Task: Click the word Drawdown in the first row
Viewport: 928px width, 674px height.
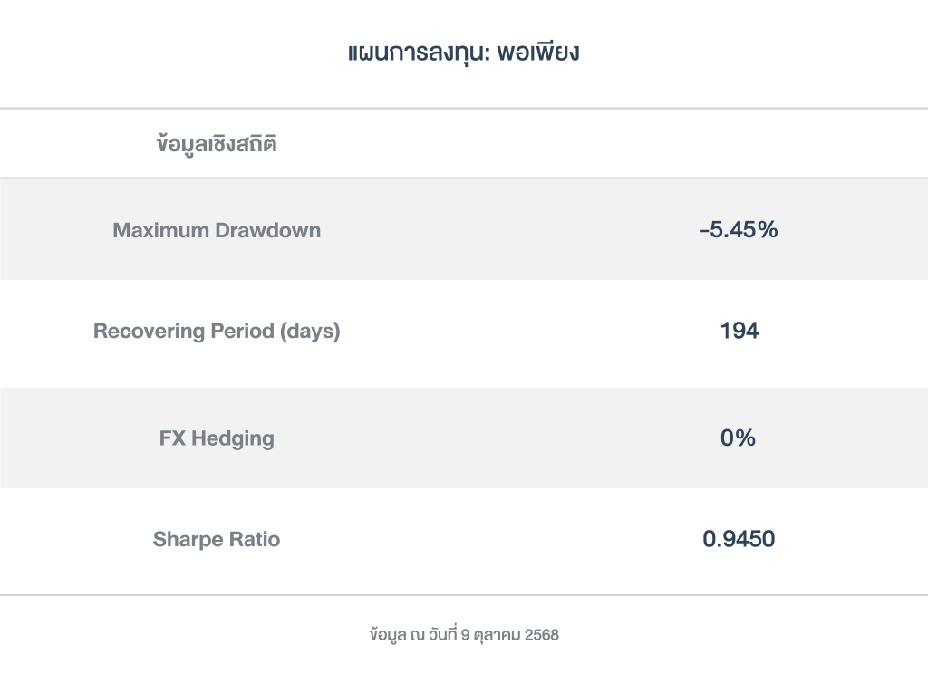Action: [267, 230]
